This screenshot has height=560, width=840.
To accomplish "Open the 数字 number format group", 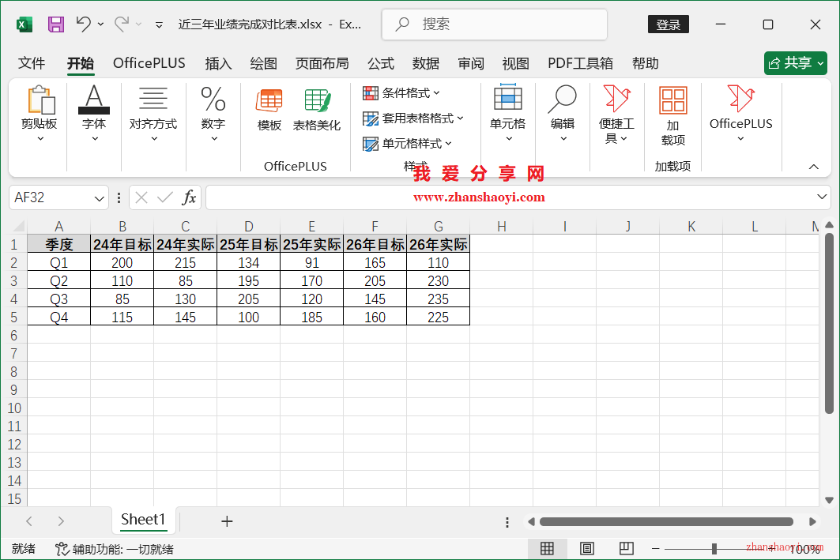I will pos(213,114).
